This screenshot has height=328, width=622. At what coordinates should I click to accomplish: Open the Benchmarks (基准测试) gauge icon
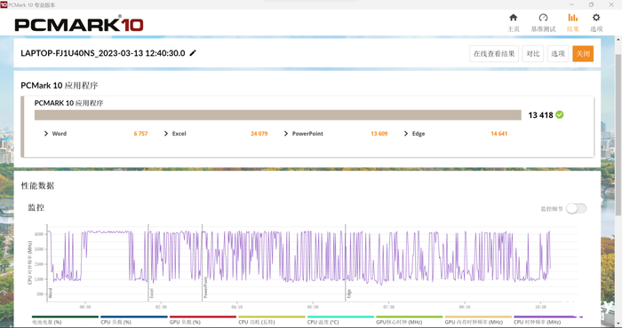[543, 18]
